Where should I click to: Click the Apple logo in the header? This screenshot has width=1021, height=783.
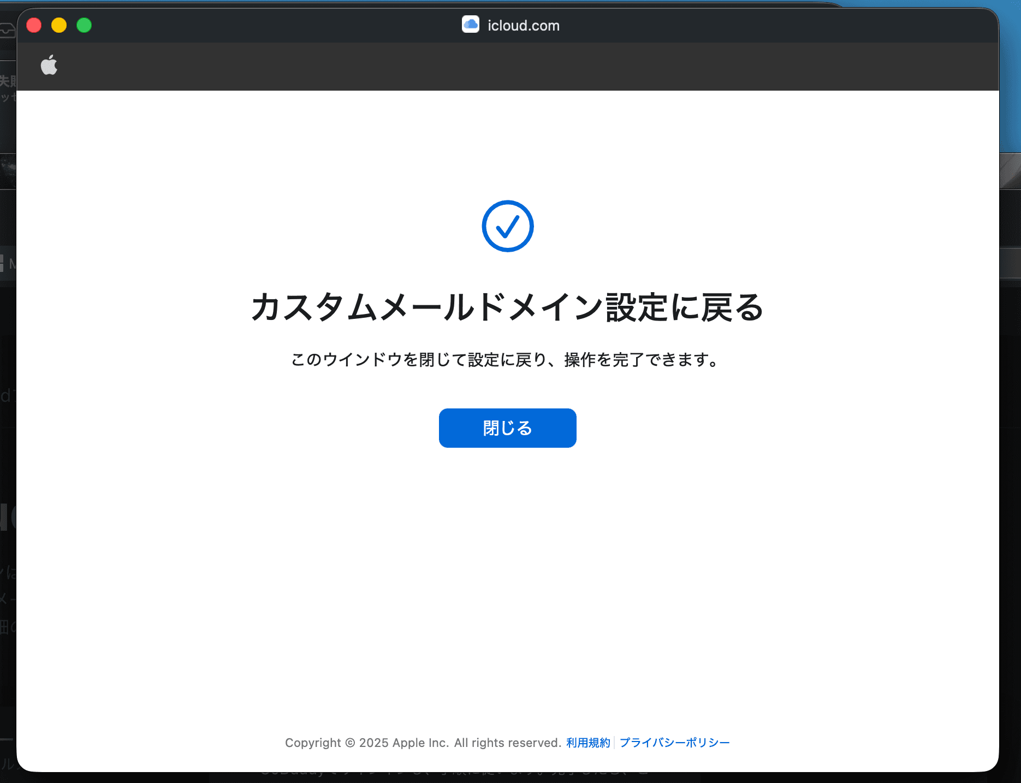tap(49, 66)
